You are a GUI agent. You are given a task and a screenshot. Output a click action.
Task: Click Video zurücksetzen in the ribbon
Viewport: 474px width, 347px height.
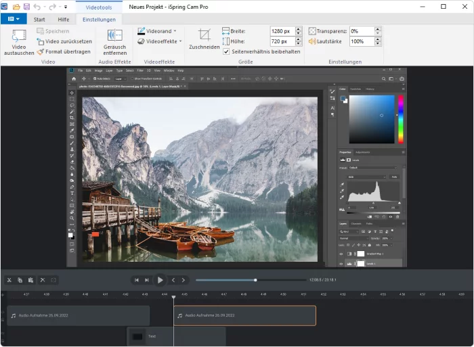point(64,41)
